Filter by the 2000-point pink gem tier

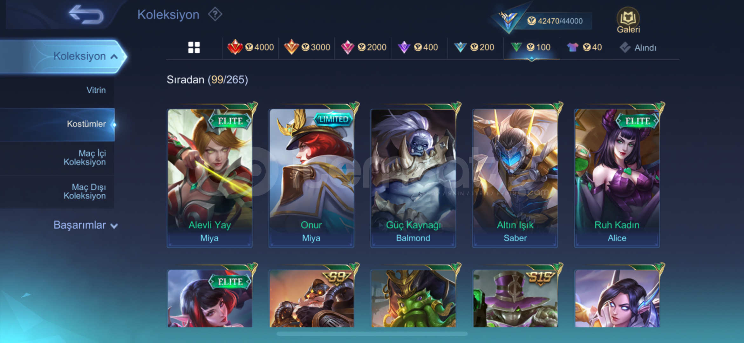[x=363, y=47]
